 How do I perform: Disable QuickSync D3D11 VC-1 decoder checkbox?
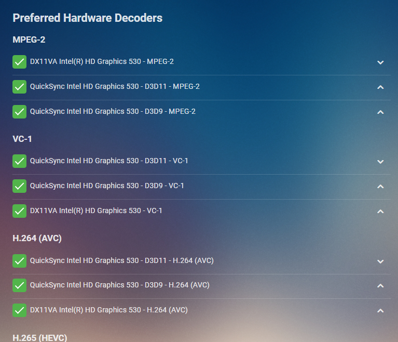click(19, 161)
